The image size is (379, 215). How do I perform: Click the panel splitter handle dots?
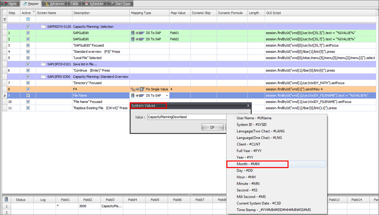190,195
